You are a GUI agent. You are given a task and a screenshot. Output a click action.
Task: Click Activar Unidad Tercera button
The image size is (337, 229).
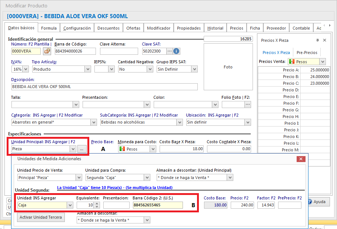point(41,217)
